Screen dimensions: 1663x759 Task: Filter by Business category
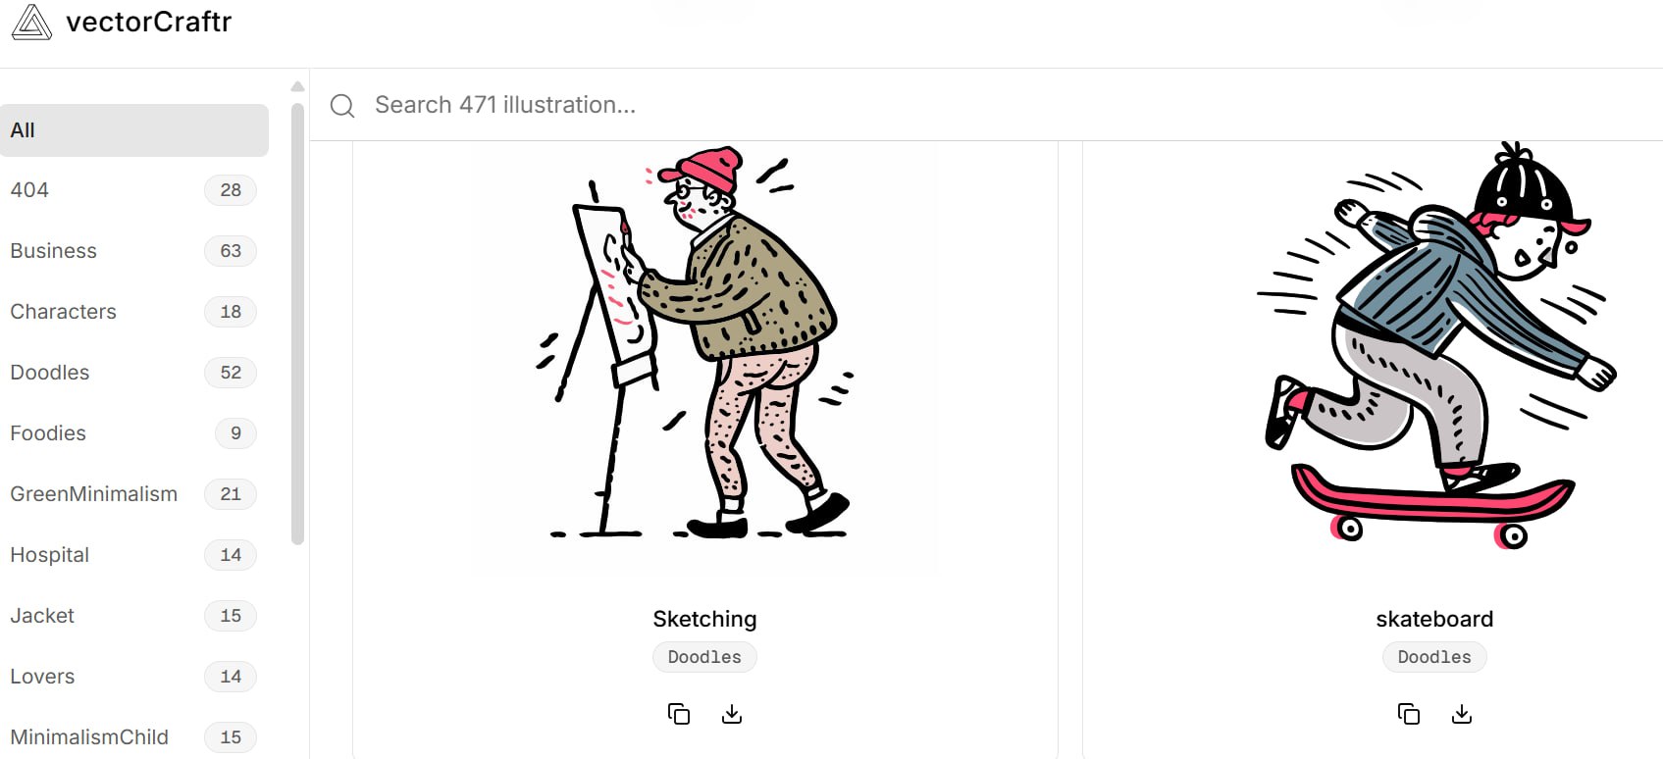point(134,251)
